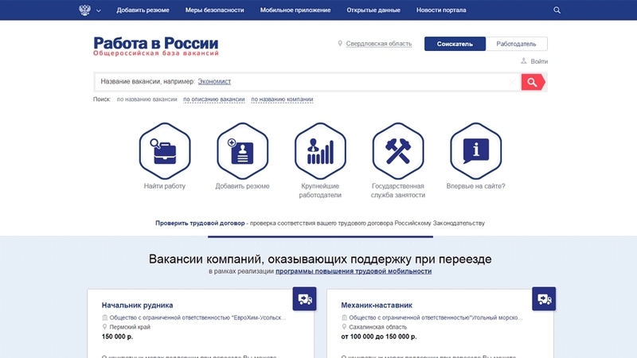Click the relocation truck icon on Начальник рудника
Viewport: 637px width, 358px height.
(x=304, y=299)
